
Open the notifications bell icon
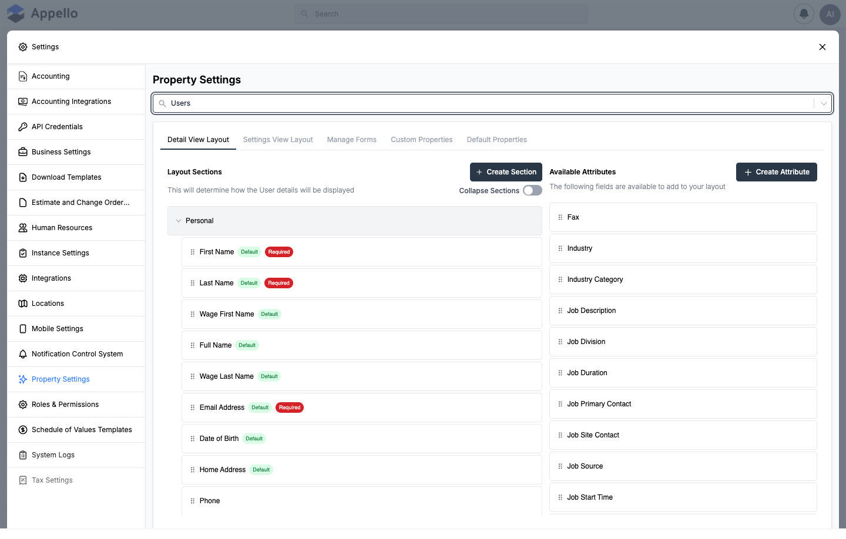(804, 14)
